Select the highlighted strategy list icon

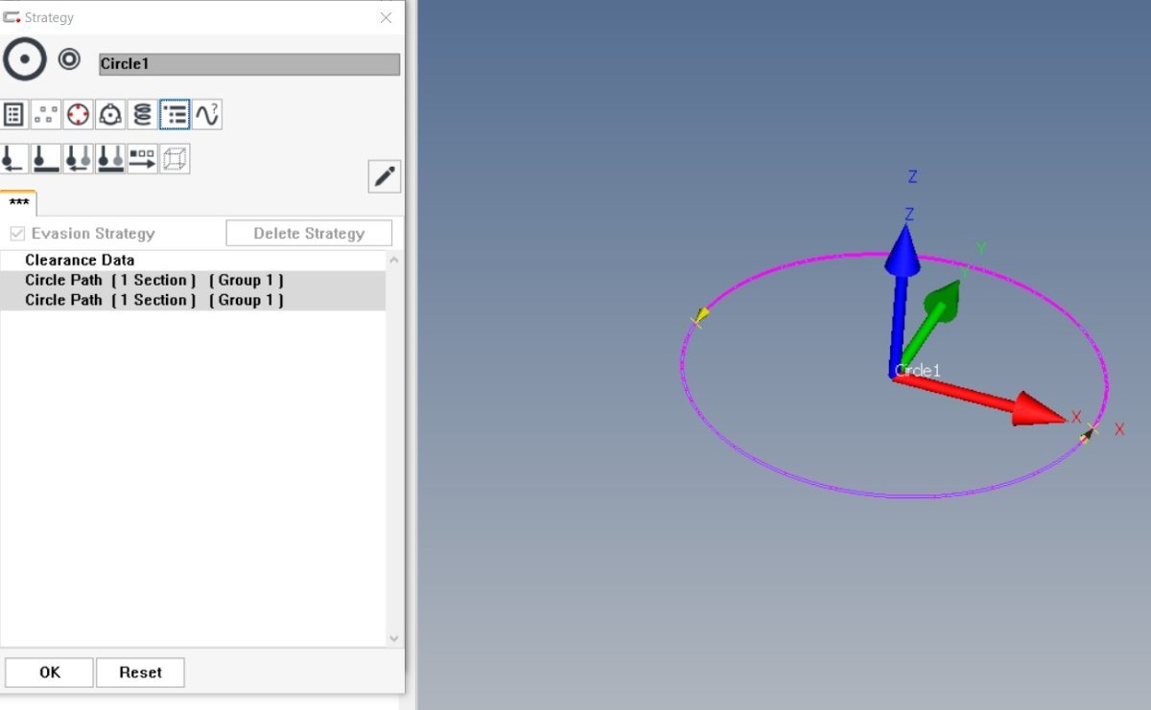(x=175, y=115)
